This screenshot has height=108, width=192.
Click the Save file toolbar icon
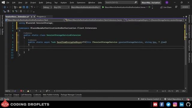(24, 7)
